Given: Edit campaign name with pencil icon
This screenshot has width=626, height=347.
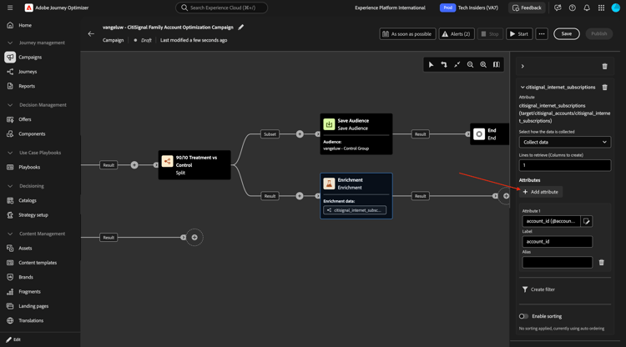Looking at the screenshot, I should click(240, 28).
